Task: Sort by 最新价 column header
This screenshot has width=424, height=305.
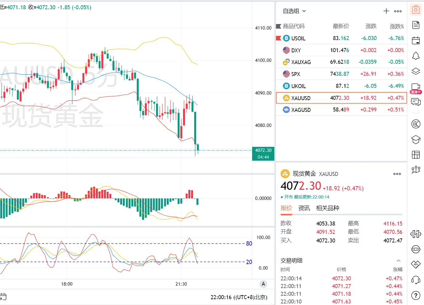Action: [x=341, y=26]
